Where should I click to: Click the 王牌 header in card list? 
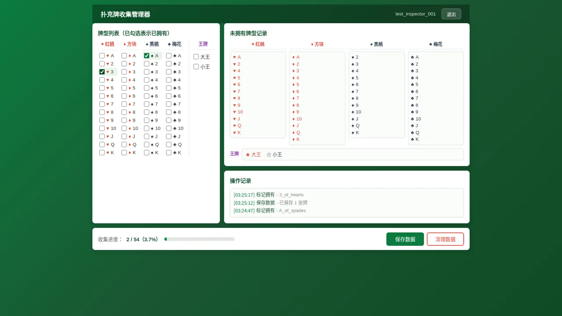coord(203,44)
